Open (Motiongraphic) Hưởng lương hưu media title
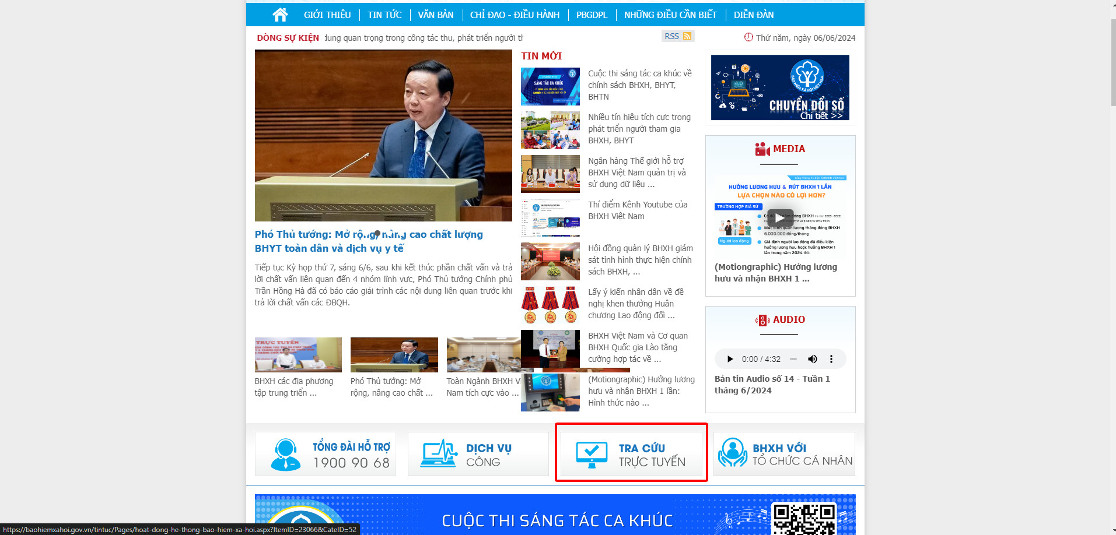This screenshot has width=1116, height=535. click(x=776, y=273)
